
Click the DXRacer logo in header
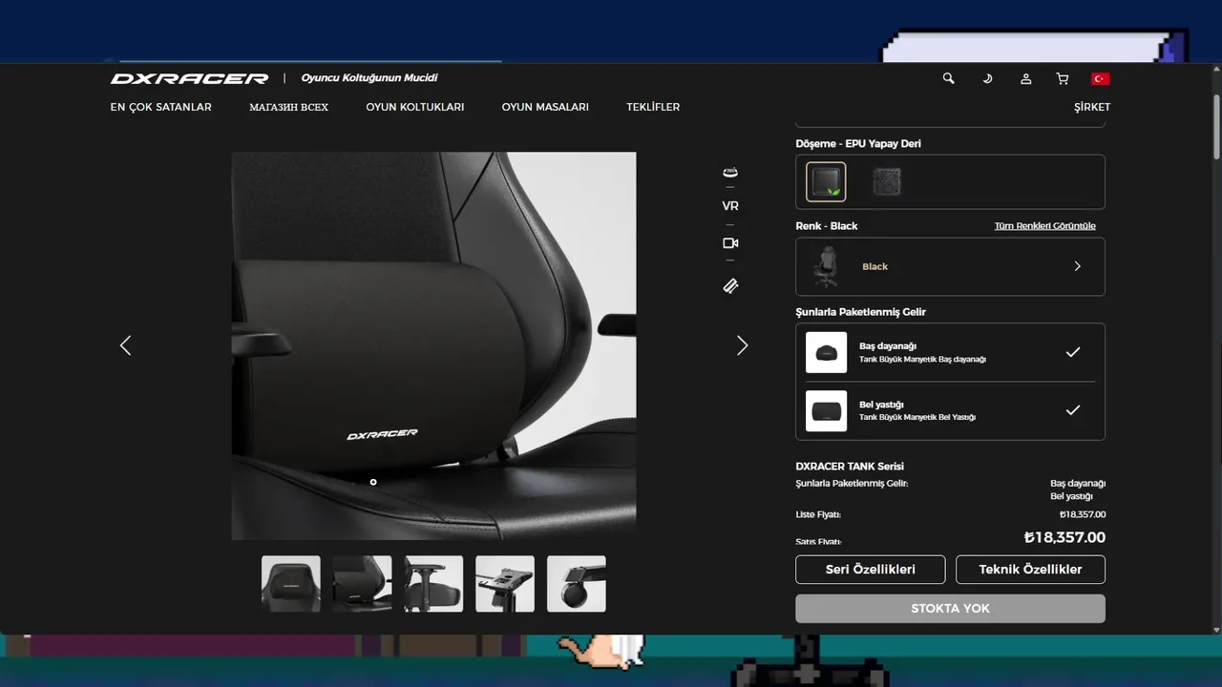point(189,78)
